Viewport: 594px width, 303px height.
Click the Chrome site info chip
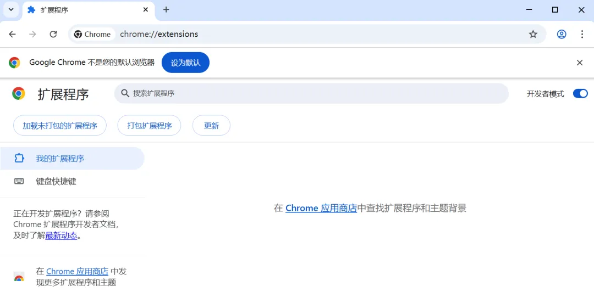point(93,35)
